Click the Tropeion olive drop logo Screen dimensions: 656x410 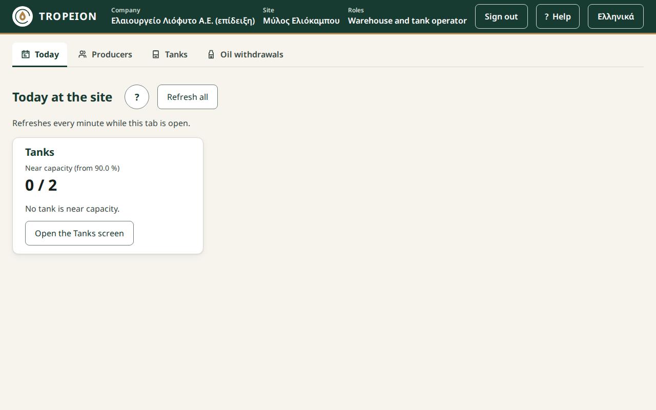point(23,16)
